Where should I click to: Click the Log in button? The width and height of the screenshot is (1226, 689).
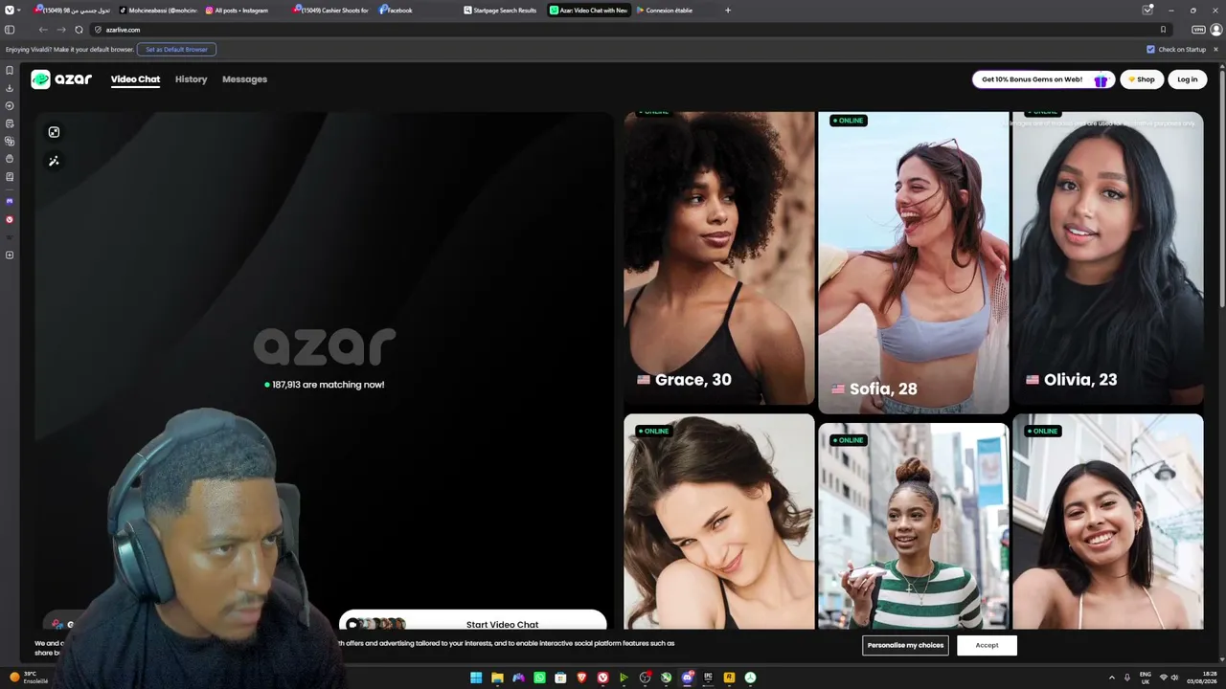pos(1187,79)
